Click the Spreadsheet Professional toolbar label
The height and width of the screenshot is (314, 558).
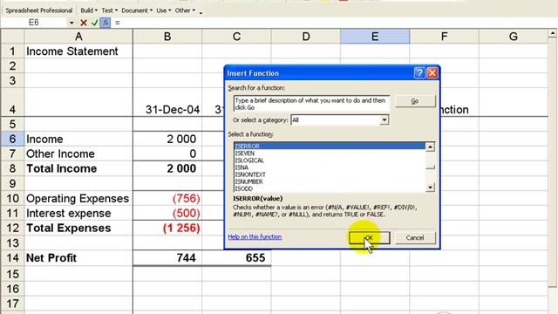coord(38,10)
